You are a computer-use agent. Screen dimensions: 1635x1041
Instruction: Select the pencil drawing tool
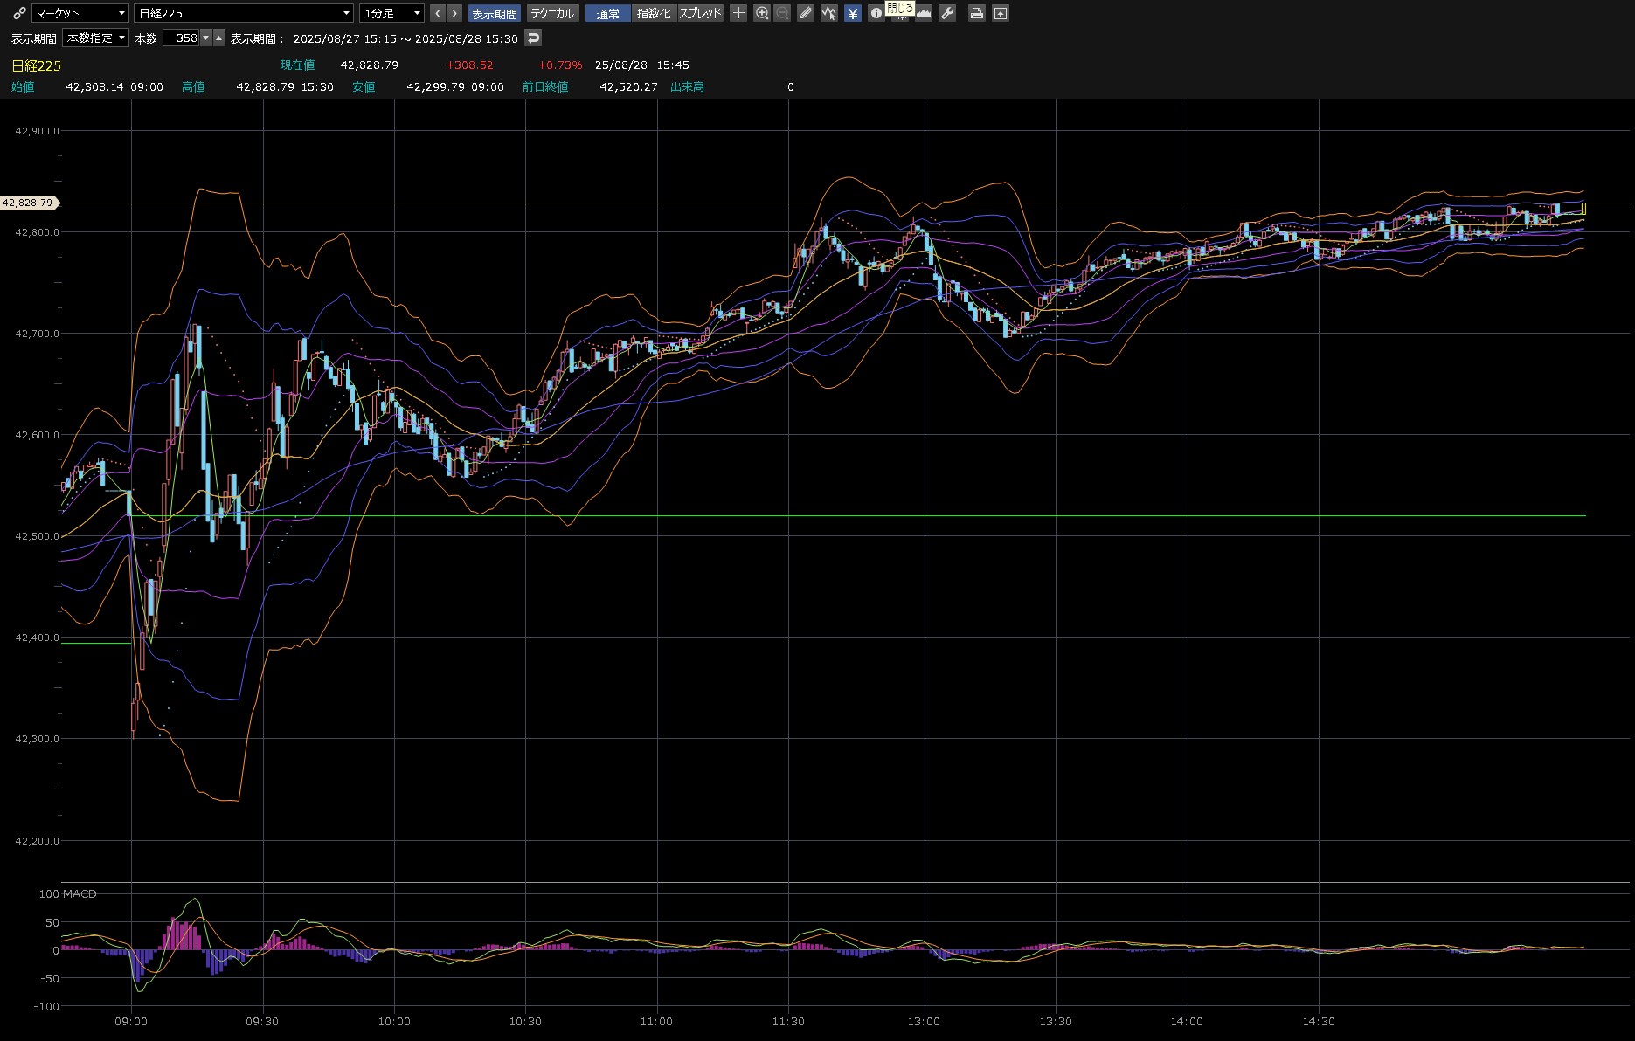coord(806,13)
